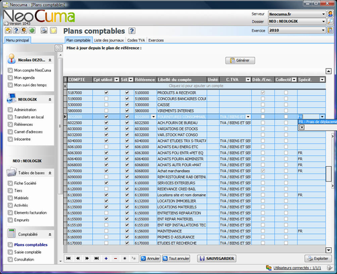337x274 pixels.
Task: Click the help icon beside Plans comptables title
Action: pyautogui.click(x=132, y=31)
